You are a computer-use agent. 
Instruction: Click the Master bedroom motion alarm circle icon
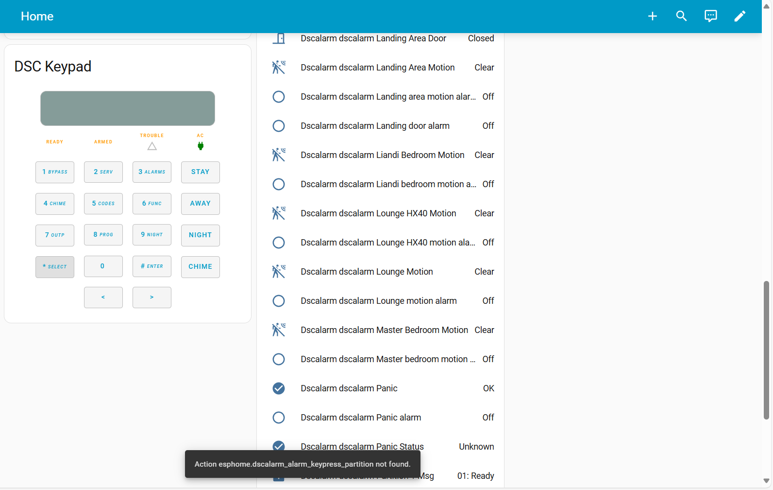[x=279, y=359]
